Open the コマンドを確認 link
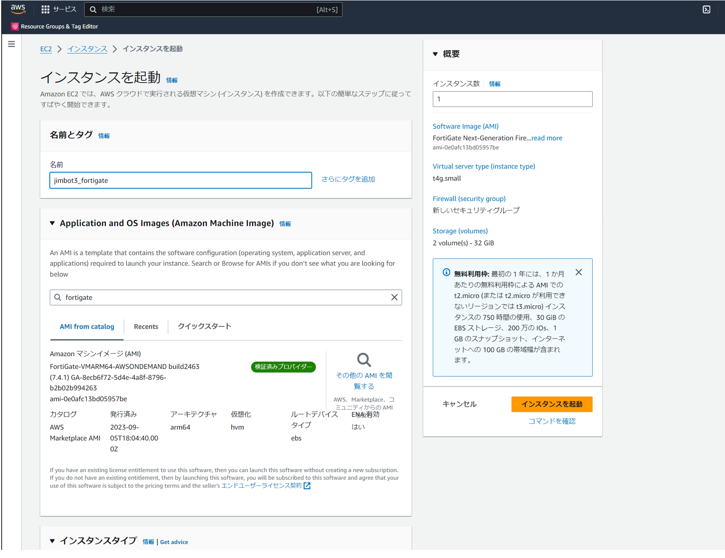Screen dimensions: 725x558 point(552,421)
